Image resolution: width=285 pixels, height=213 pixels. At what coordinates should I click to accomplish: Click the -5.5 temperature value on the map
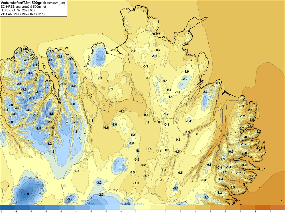[x=51, y=114]
